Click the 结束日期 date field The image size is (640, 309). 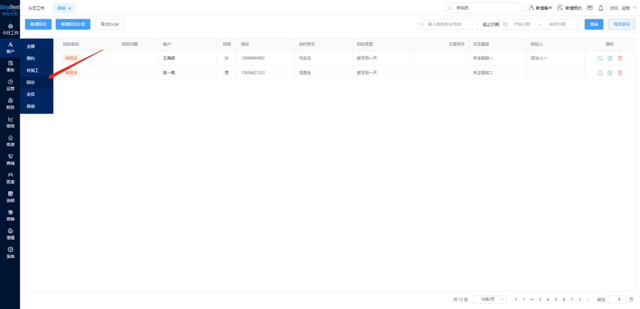tap(557, 24)
